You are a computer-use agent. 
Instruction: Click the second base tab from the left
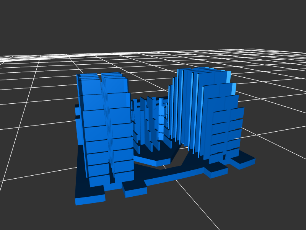[x=135, y=189]
